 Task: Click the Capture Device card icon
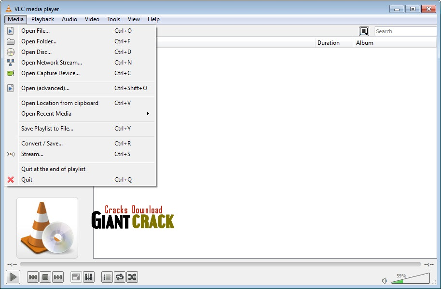[11, 73]
